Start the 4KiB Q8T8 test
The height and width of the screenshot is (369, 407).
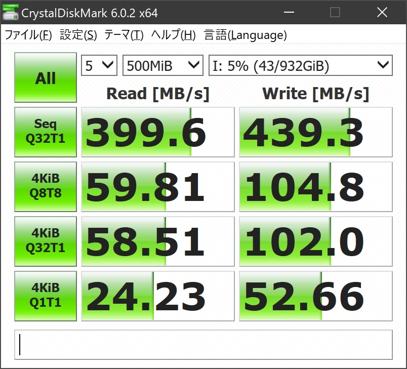click(46, 187)
